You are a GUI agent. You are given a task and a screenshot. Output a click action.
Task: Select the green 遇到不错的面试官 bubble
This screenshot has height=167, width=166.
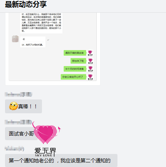(x=75, y=53)
